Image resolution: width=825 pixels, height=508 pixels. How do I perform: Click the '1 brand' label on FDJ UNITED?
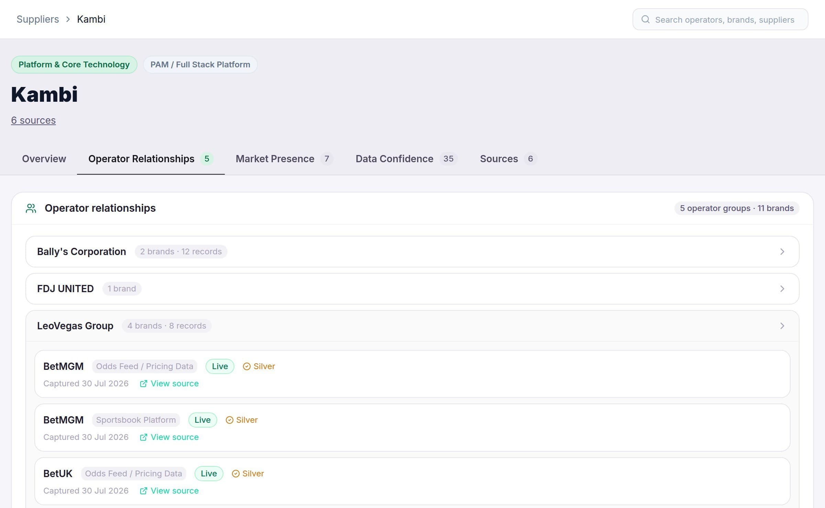122,289
